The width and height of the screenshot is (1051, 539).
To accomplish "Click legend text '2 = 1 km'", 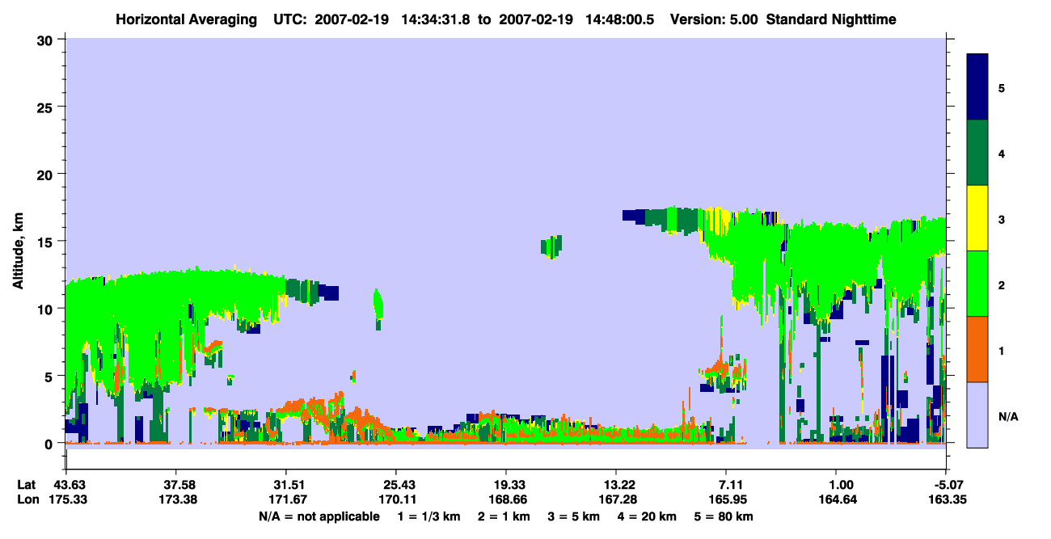I will point(503,516).
